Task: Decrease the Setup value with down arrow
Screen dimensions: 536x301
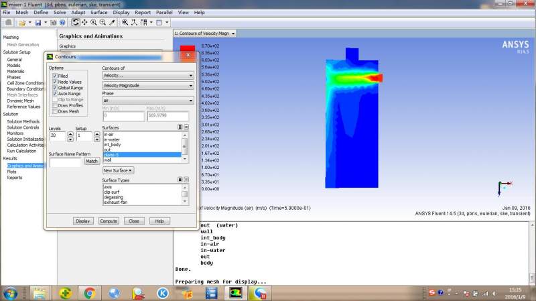Action: pyautogui.click(x=97, y=139)
